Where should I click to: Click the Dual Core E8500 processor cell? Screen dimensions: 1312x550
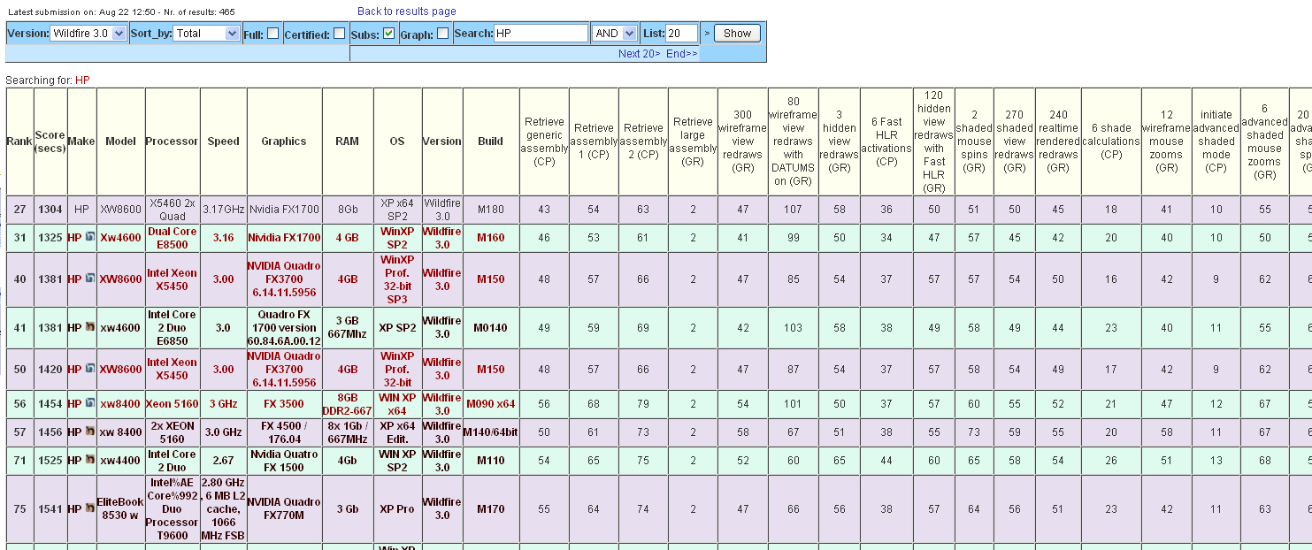173,238
